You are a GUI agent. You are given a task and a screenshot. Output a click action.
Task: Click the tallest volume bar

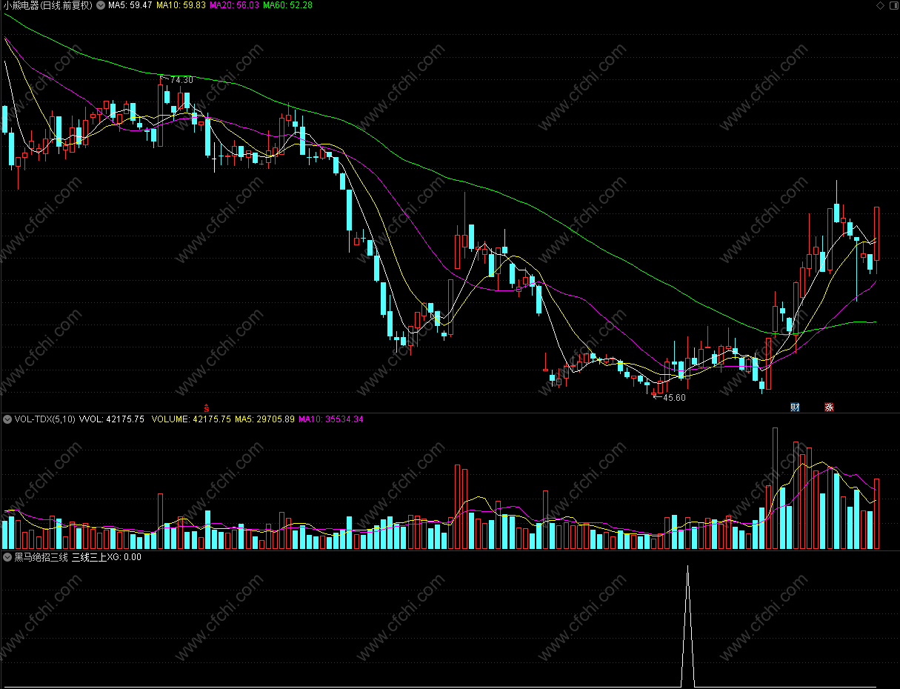tap(775, 488)
